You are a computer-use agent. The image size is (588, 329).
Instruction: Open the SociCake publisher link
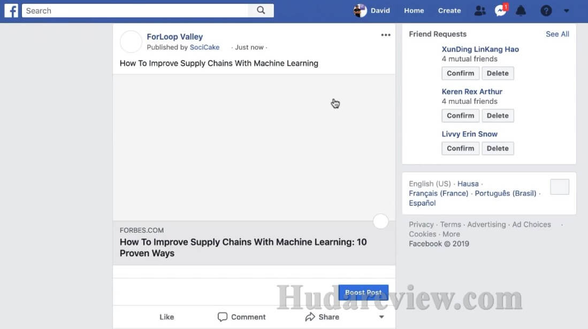pyautogui.click(x=204, y=47)
